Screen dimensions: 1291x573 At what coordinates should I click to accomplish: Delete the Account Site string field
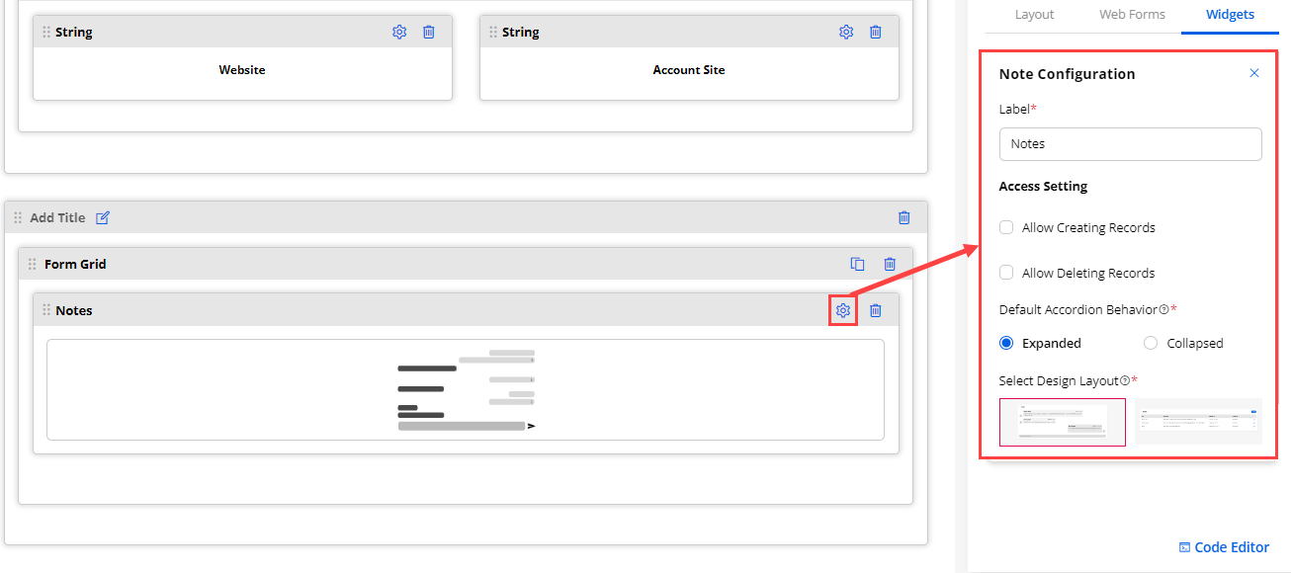click(876, 32)
